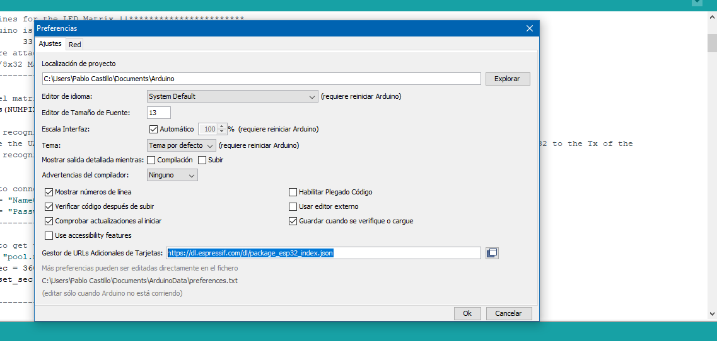The height and width of the screenshot is (341, 717).
Task: Switch to the Red tab
Action: [75, 44]
